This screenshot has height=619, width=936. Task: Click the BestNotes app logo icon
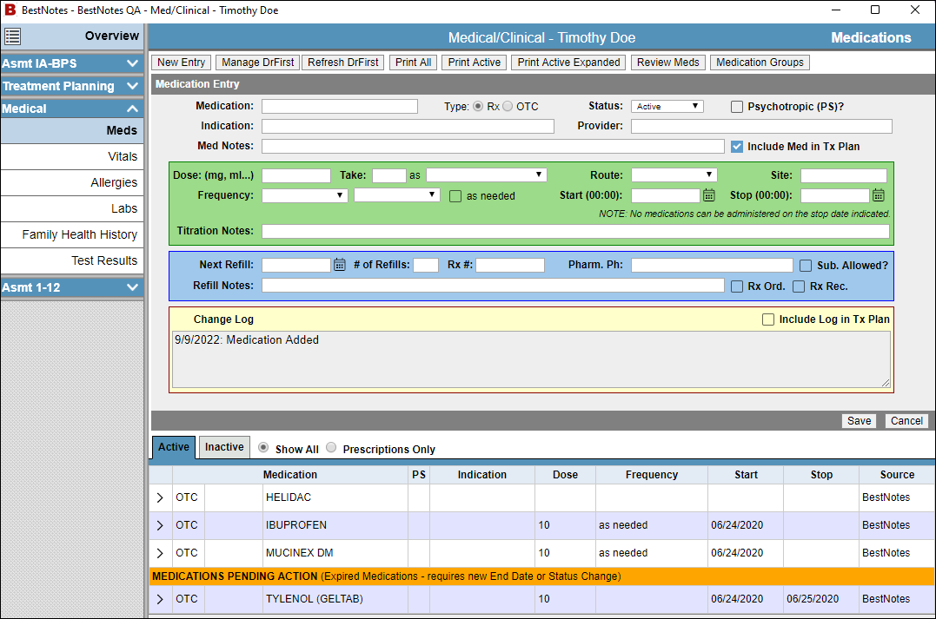10,10
